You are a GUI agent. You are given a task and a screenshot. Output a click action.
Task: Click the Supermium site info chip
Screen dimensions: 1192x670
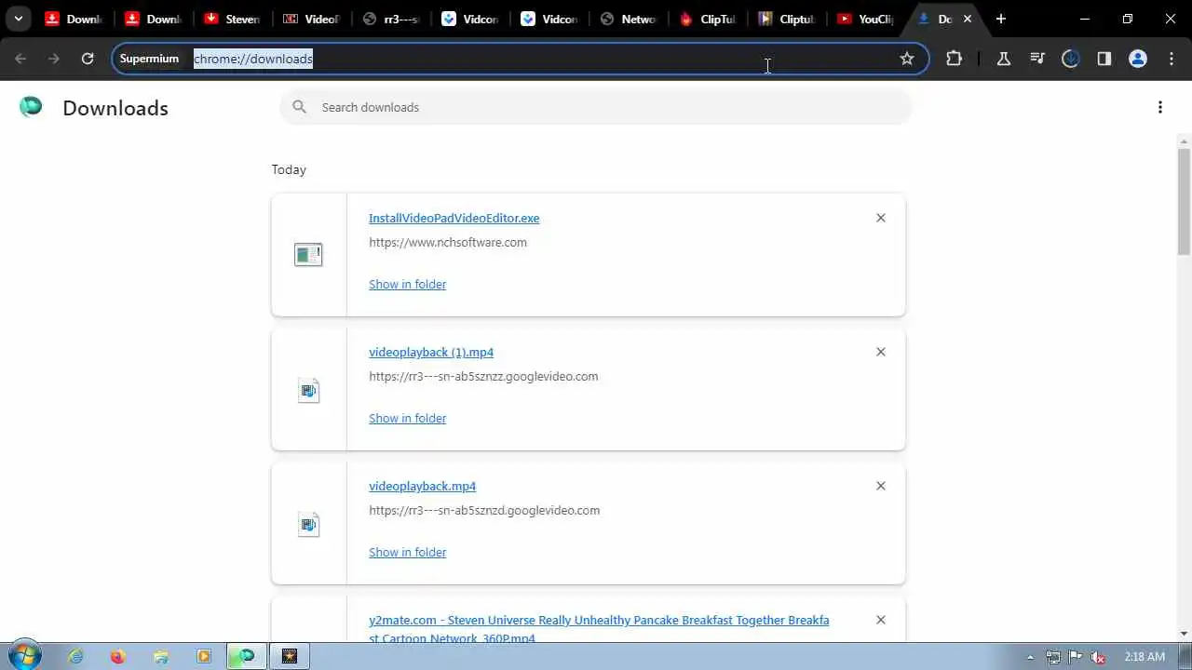[x=149, y=59]
